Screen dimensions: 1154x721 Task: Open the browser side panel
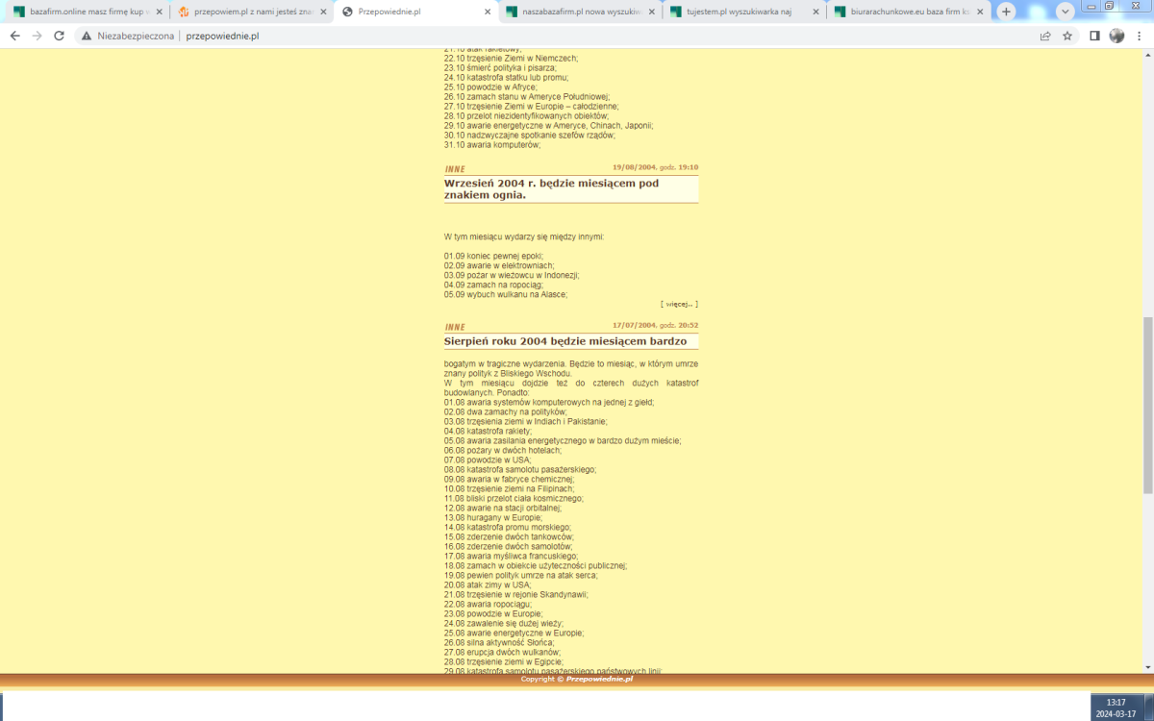1094,36
